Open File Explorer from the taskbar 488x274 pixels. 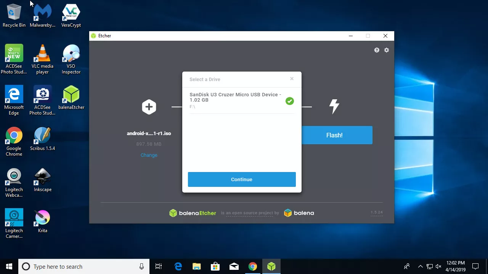(197, 266)
